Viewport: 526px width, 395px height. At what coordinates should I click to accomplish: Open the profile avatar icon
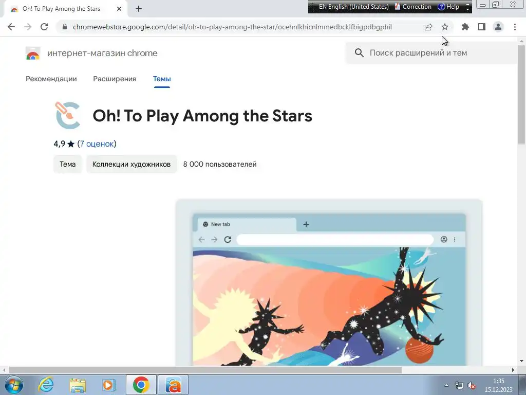coord(498,27)
